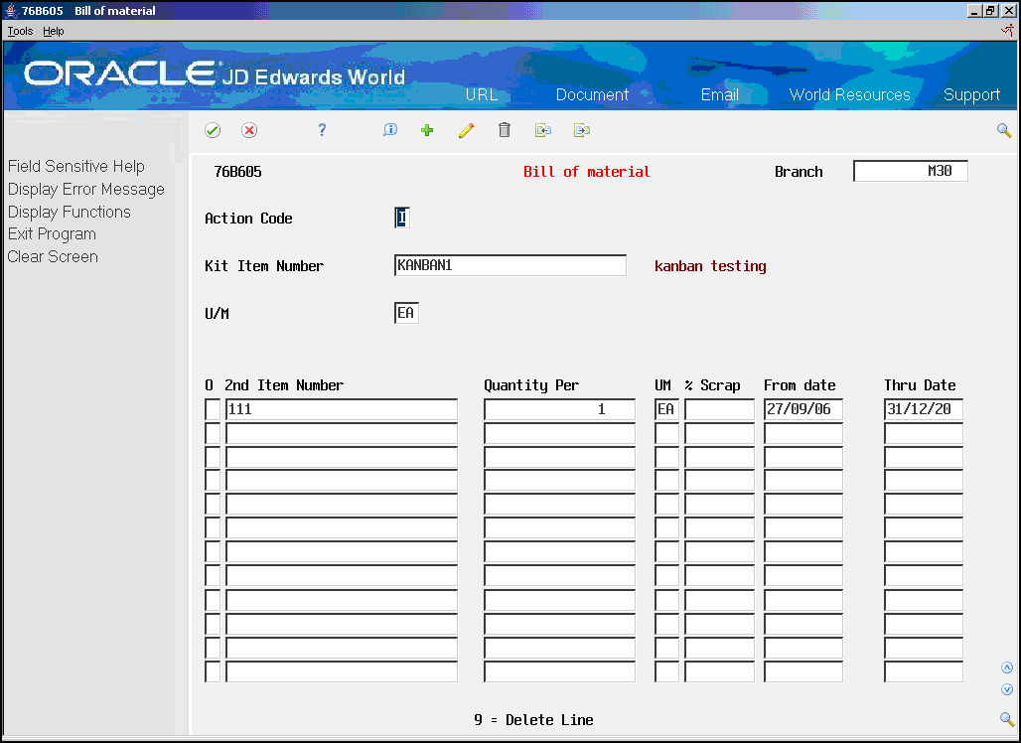Click the 'kanban testing' description text

click(710, 266)
